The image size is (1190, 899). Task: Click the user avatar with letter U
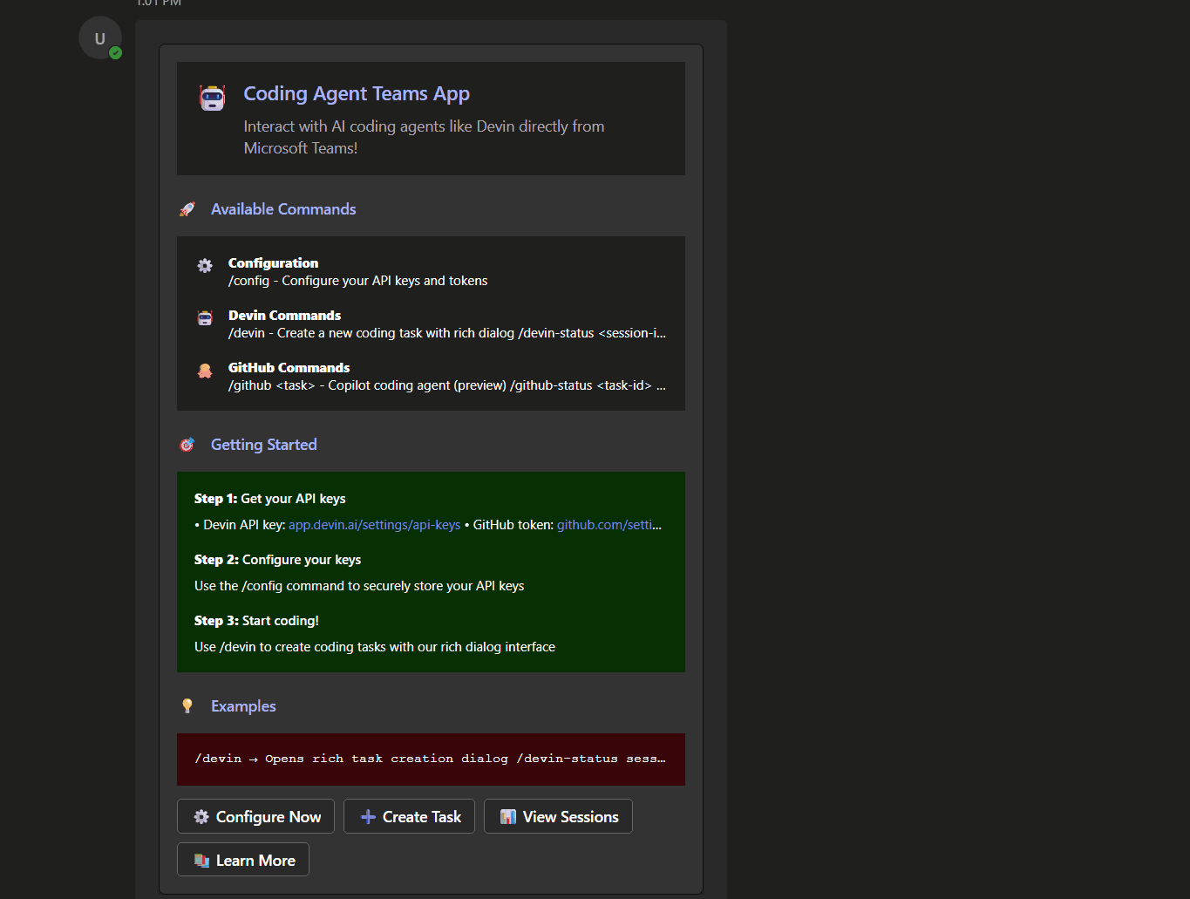click(x=99, y=38)
